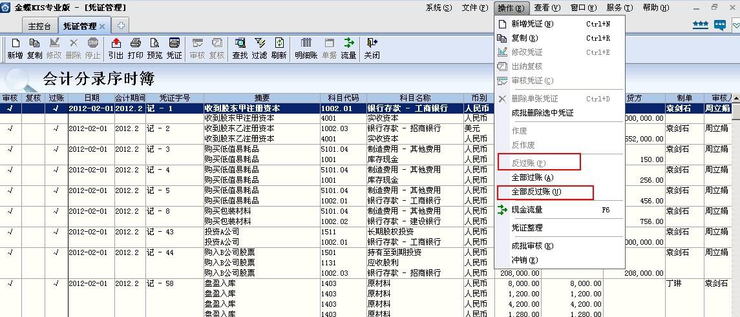Click the 投资A公司 row with code 1511

coord(262,232)
